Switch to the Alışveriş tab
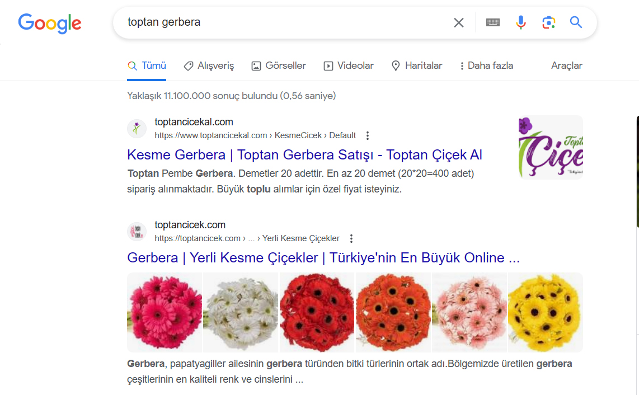 coord(209,65)
